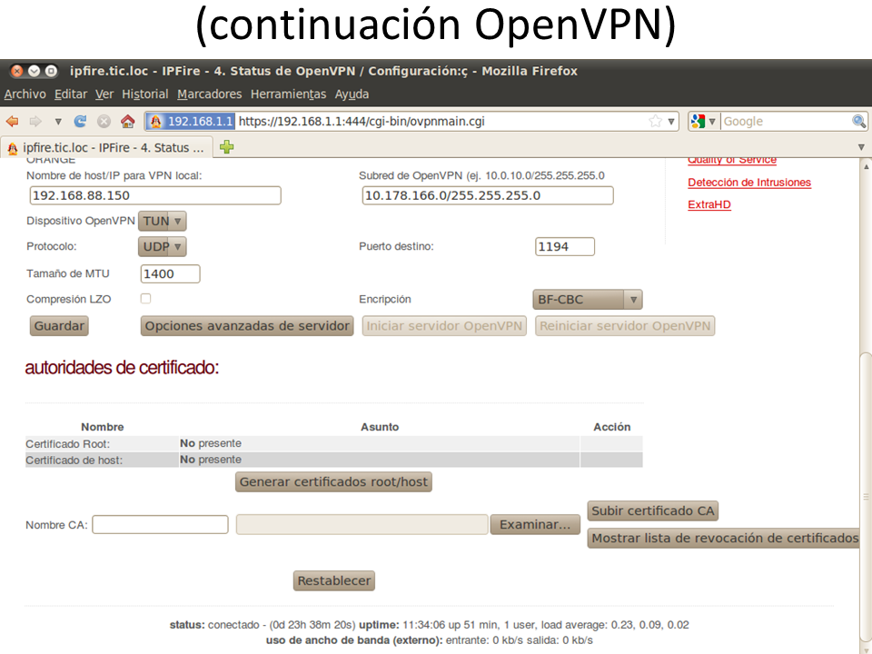Click the search magnifier icon
The image size is (872, 654).
pyautogui.click(x=858, y=122)
